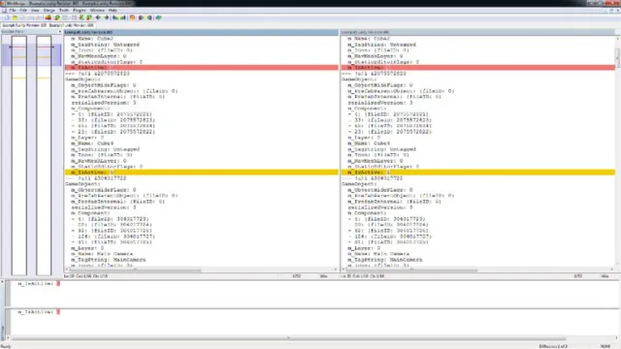This screenshot has height=349, width=621.
Task: Click '- 33: {fileID: 2075572823}' in left pane
Action: pos(114,120)
